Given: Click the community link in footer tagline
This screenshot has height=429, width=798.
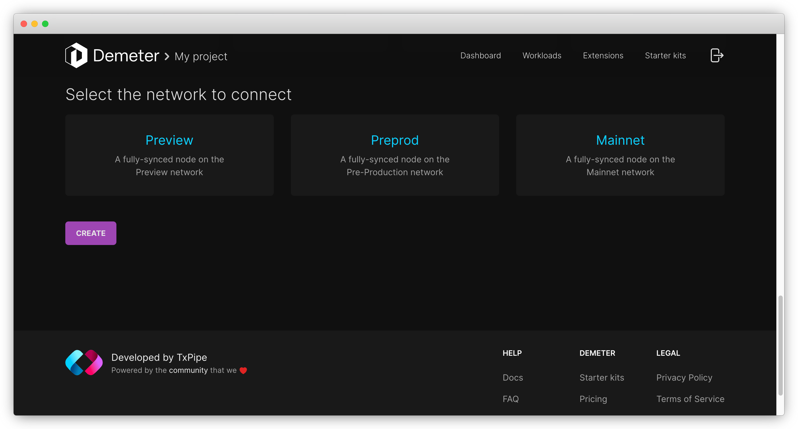Looking at the screenshot, I should coord(188,370).
